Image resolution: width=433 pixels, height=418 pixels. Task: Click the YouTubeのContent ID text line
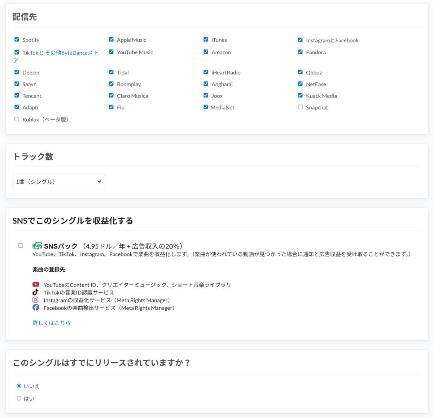click(x=137, y=285)
